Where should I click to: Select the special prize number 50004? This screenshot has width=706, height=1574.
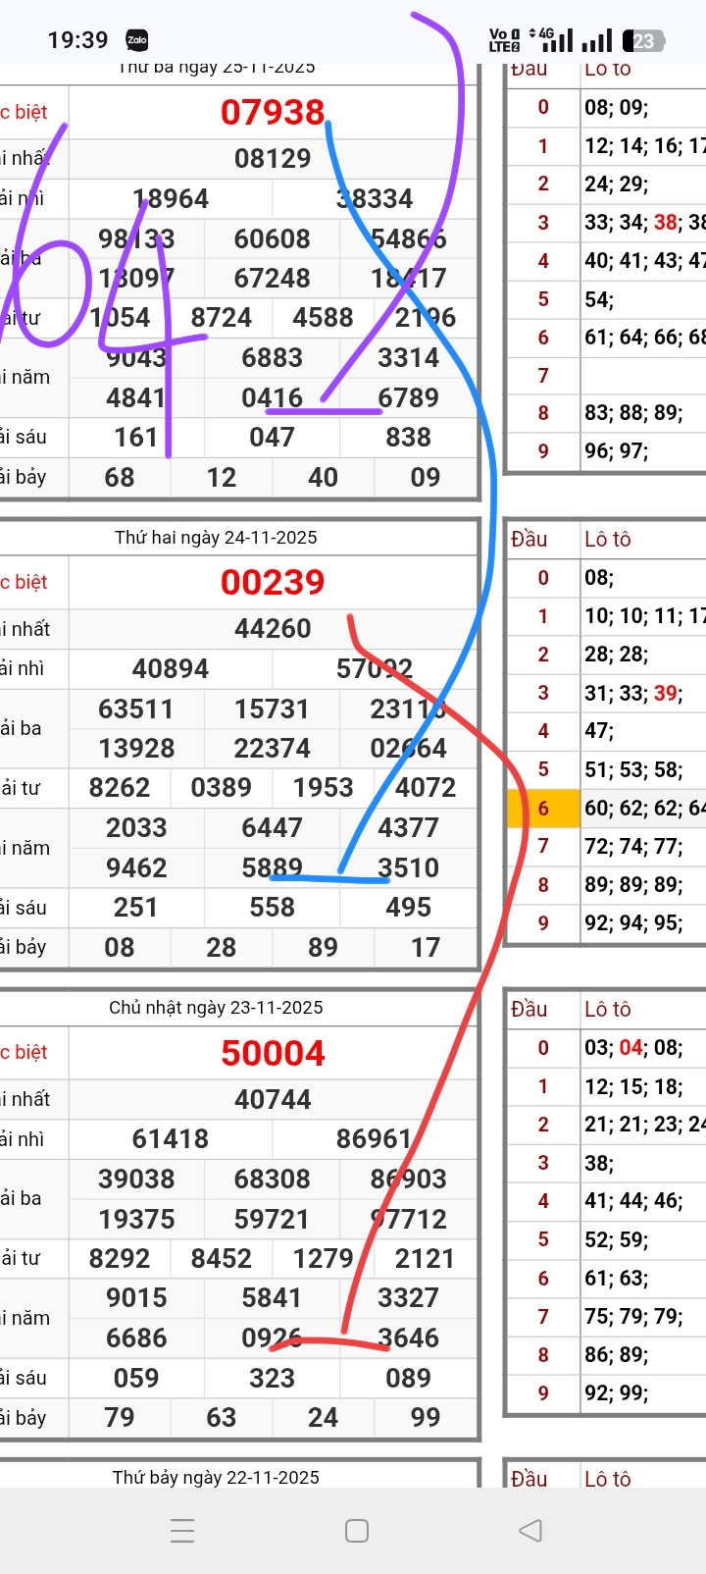click(273, 1053)
